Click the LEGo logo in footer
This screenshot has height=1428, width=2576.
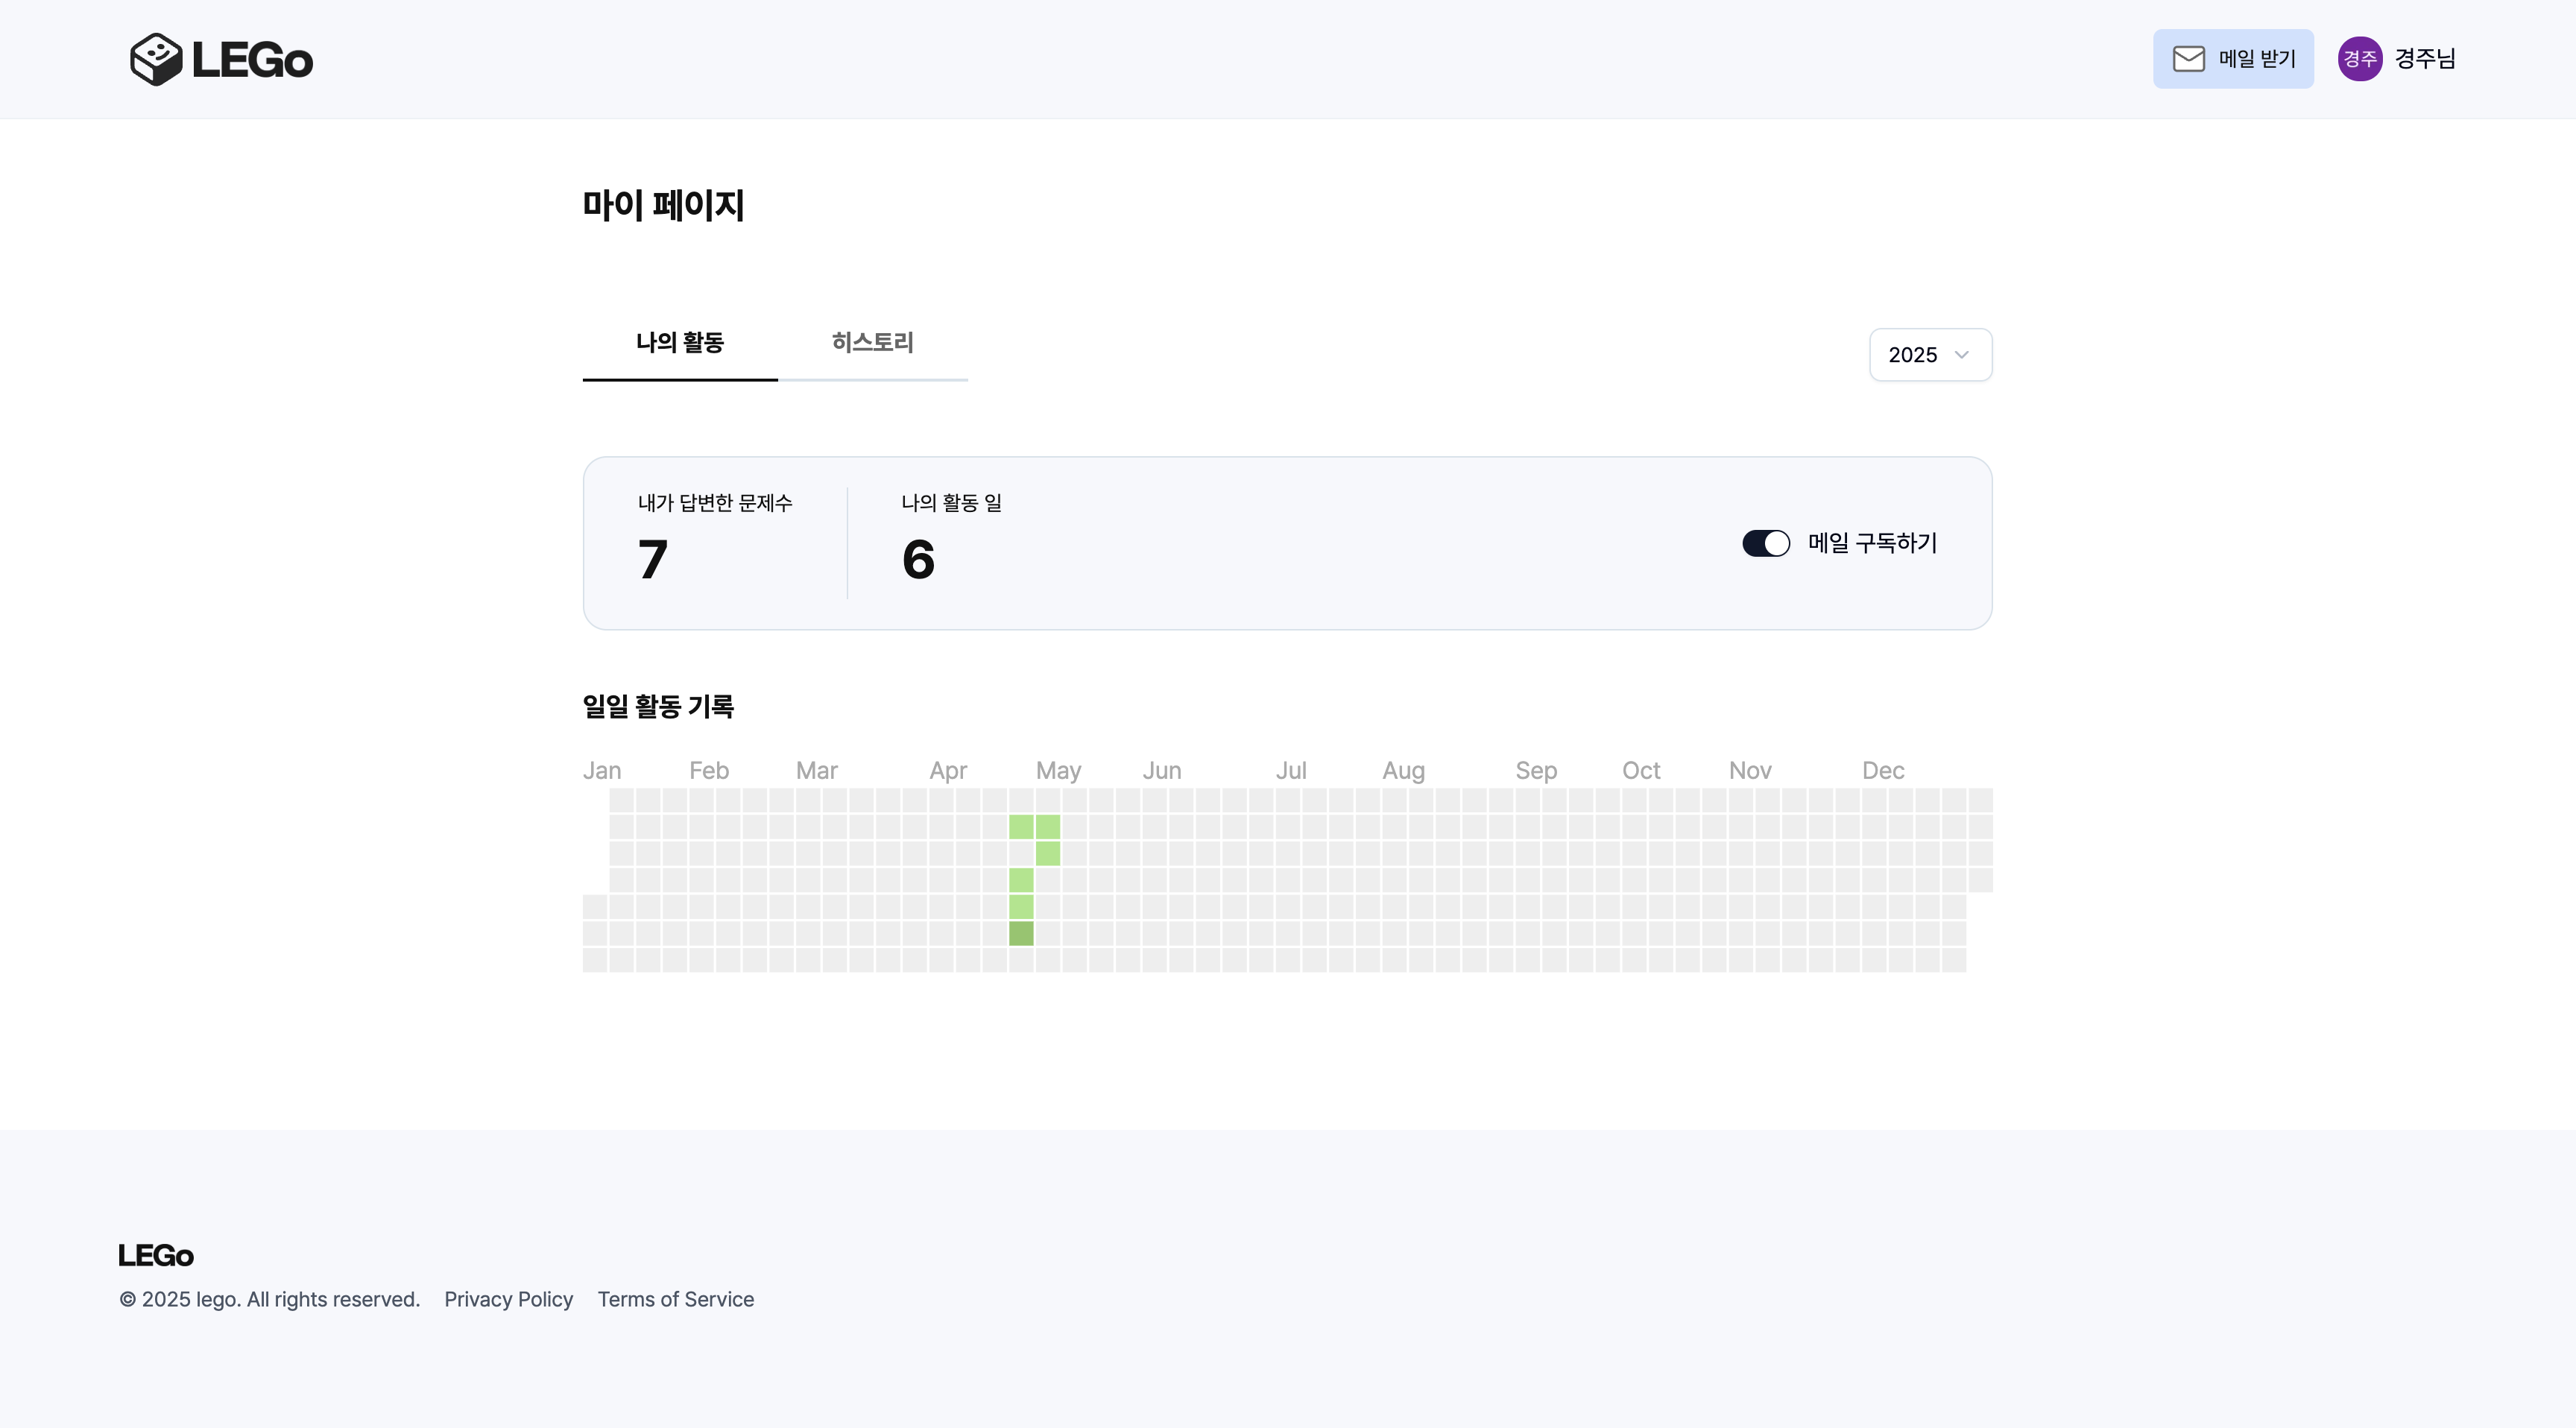[156, 1255]
